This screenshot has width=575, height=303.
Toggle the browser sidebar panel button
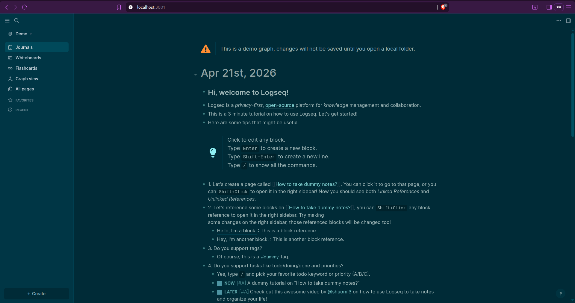point(549,7)
